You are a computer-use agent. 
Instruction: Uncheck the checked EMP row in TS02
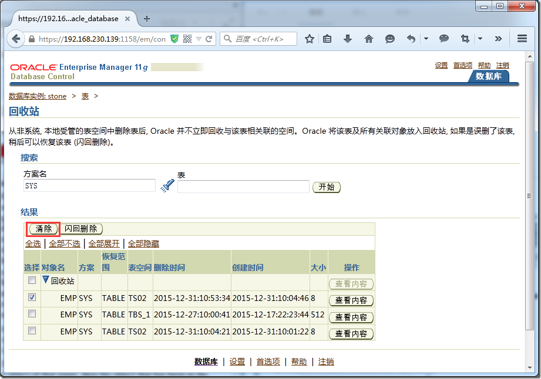(32, 297)
